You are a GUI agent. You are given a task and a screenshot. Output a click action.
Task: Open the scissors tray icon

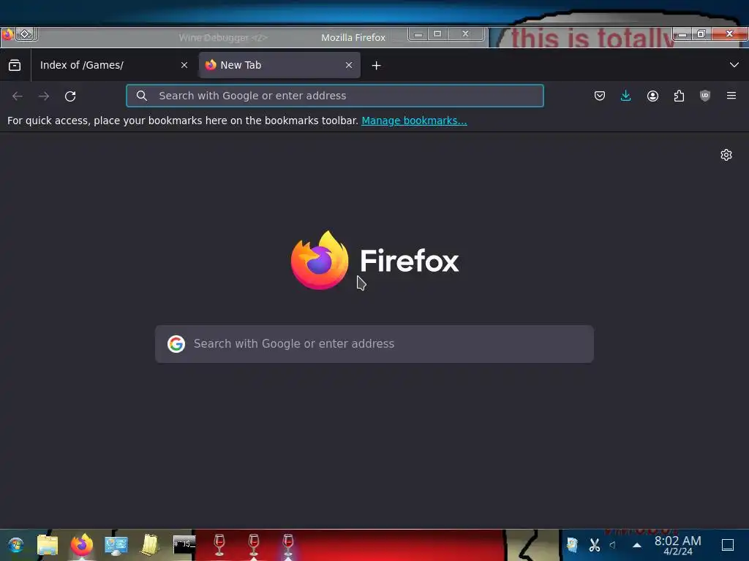pos(594,545)
